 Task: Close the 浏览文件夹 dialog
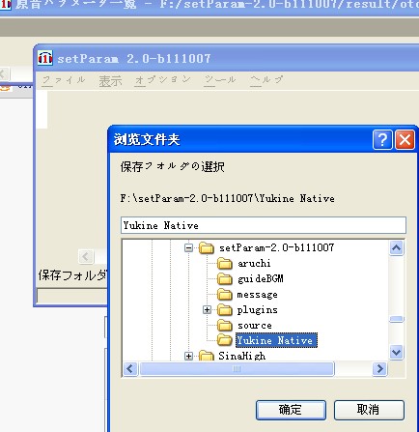click(x=405, y=139)
